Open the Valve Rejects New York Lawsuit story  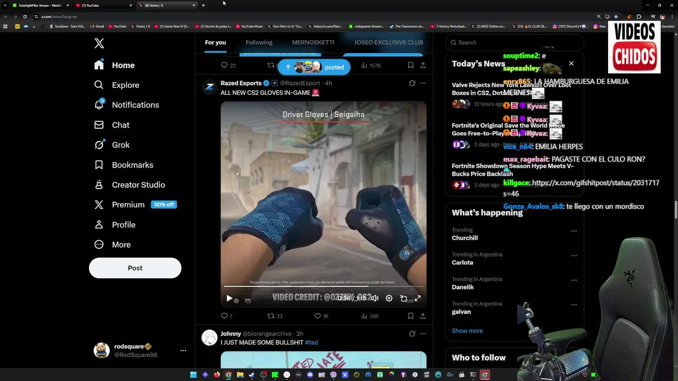click(511, 89)
